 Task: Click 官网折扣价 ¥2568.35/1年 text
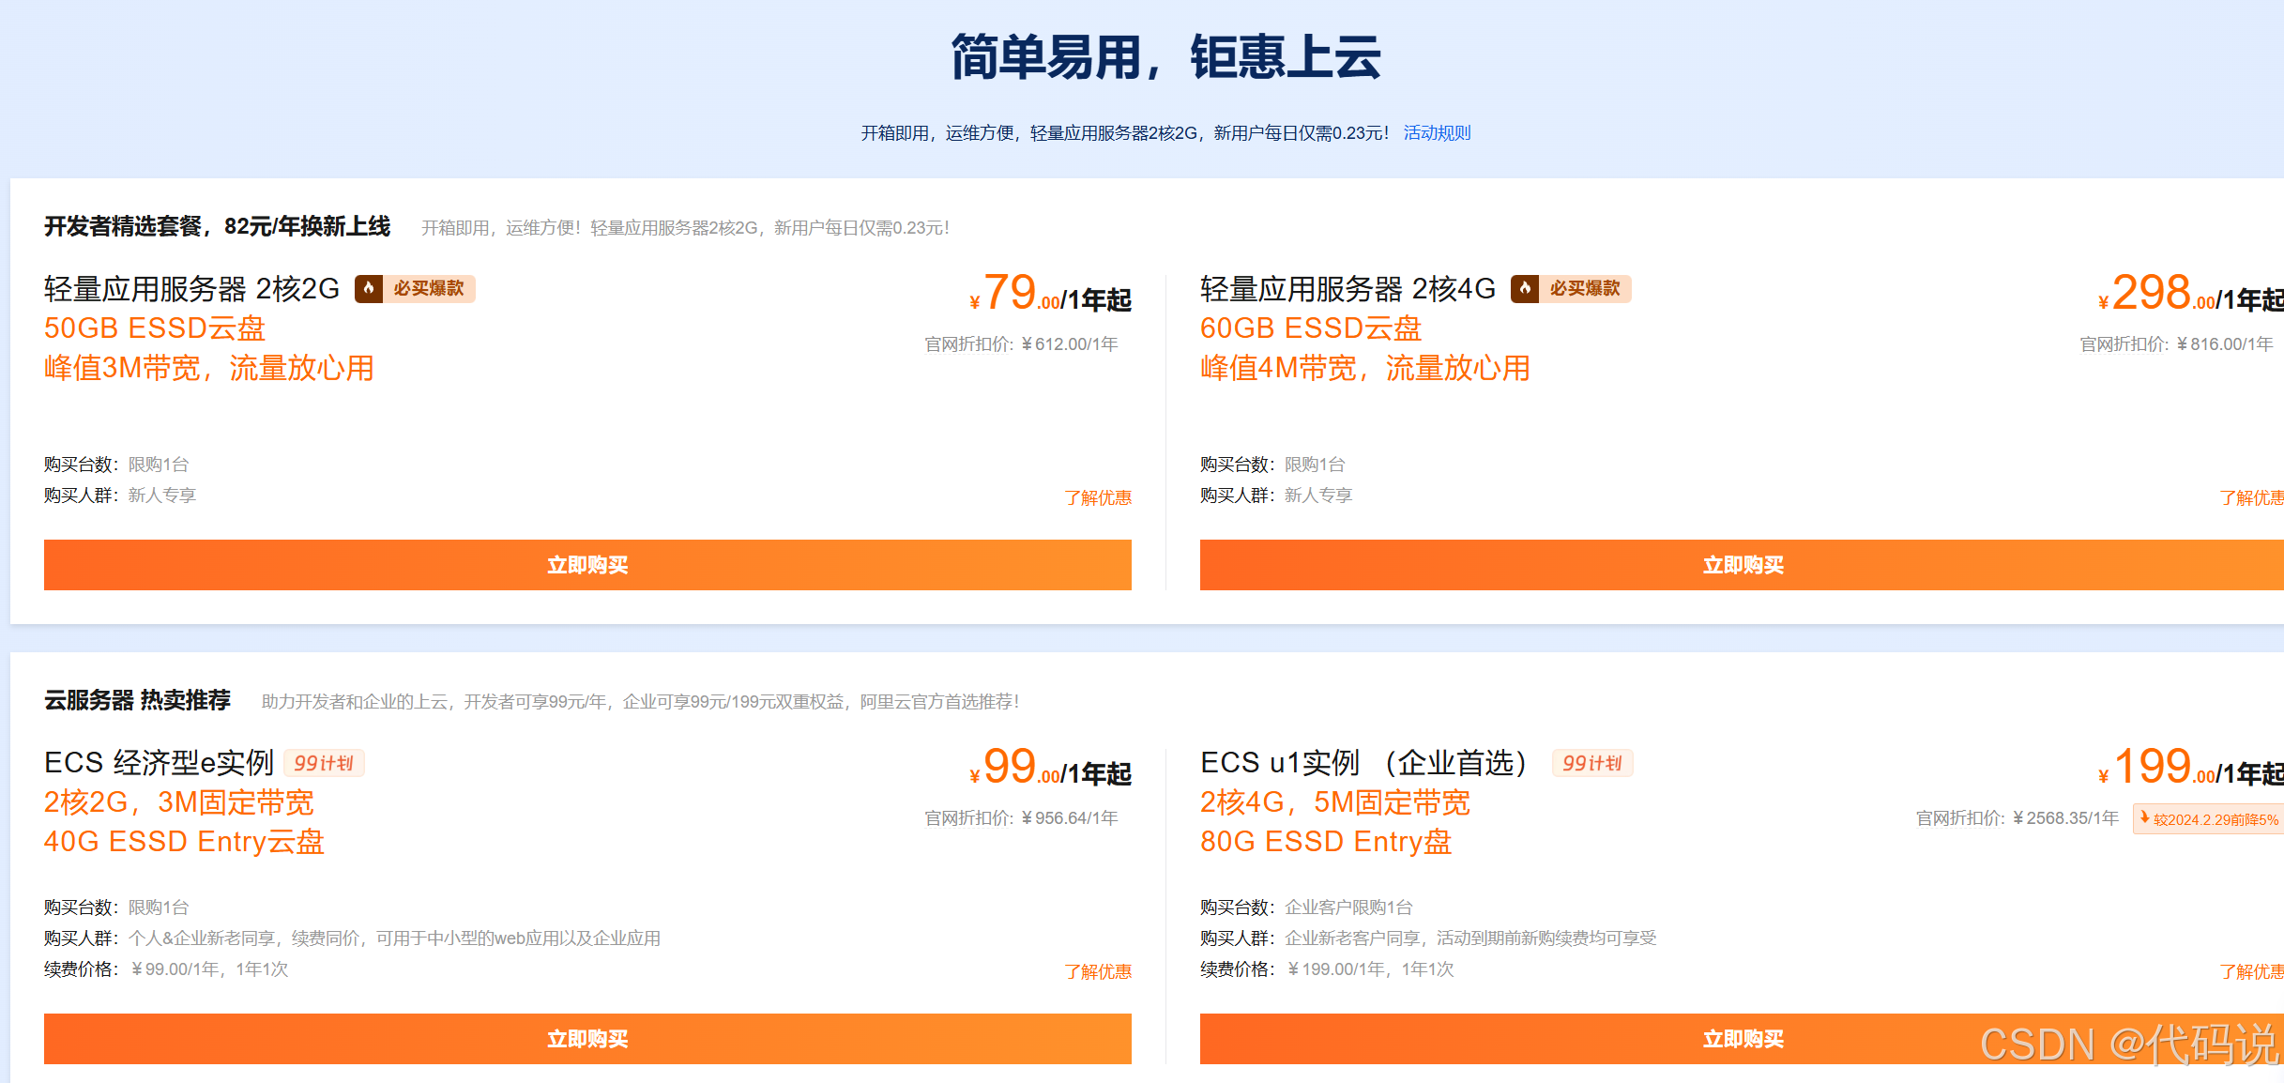(2018, 818)
